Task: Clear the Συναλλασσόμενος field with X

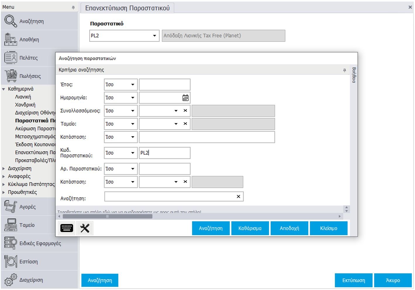Action: [x=185, y=111]
